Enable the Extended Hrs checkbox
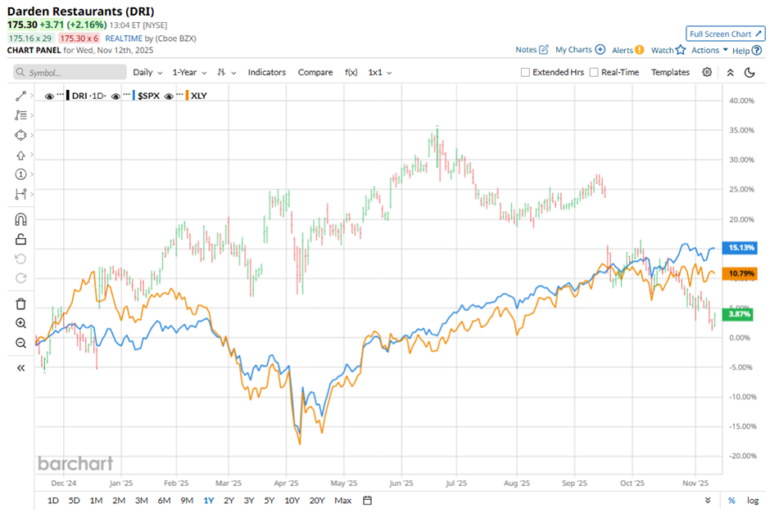 click(526, 72)
